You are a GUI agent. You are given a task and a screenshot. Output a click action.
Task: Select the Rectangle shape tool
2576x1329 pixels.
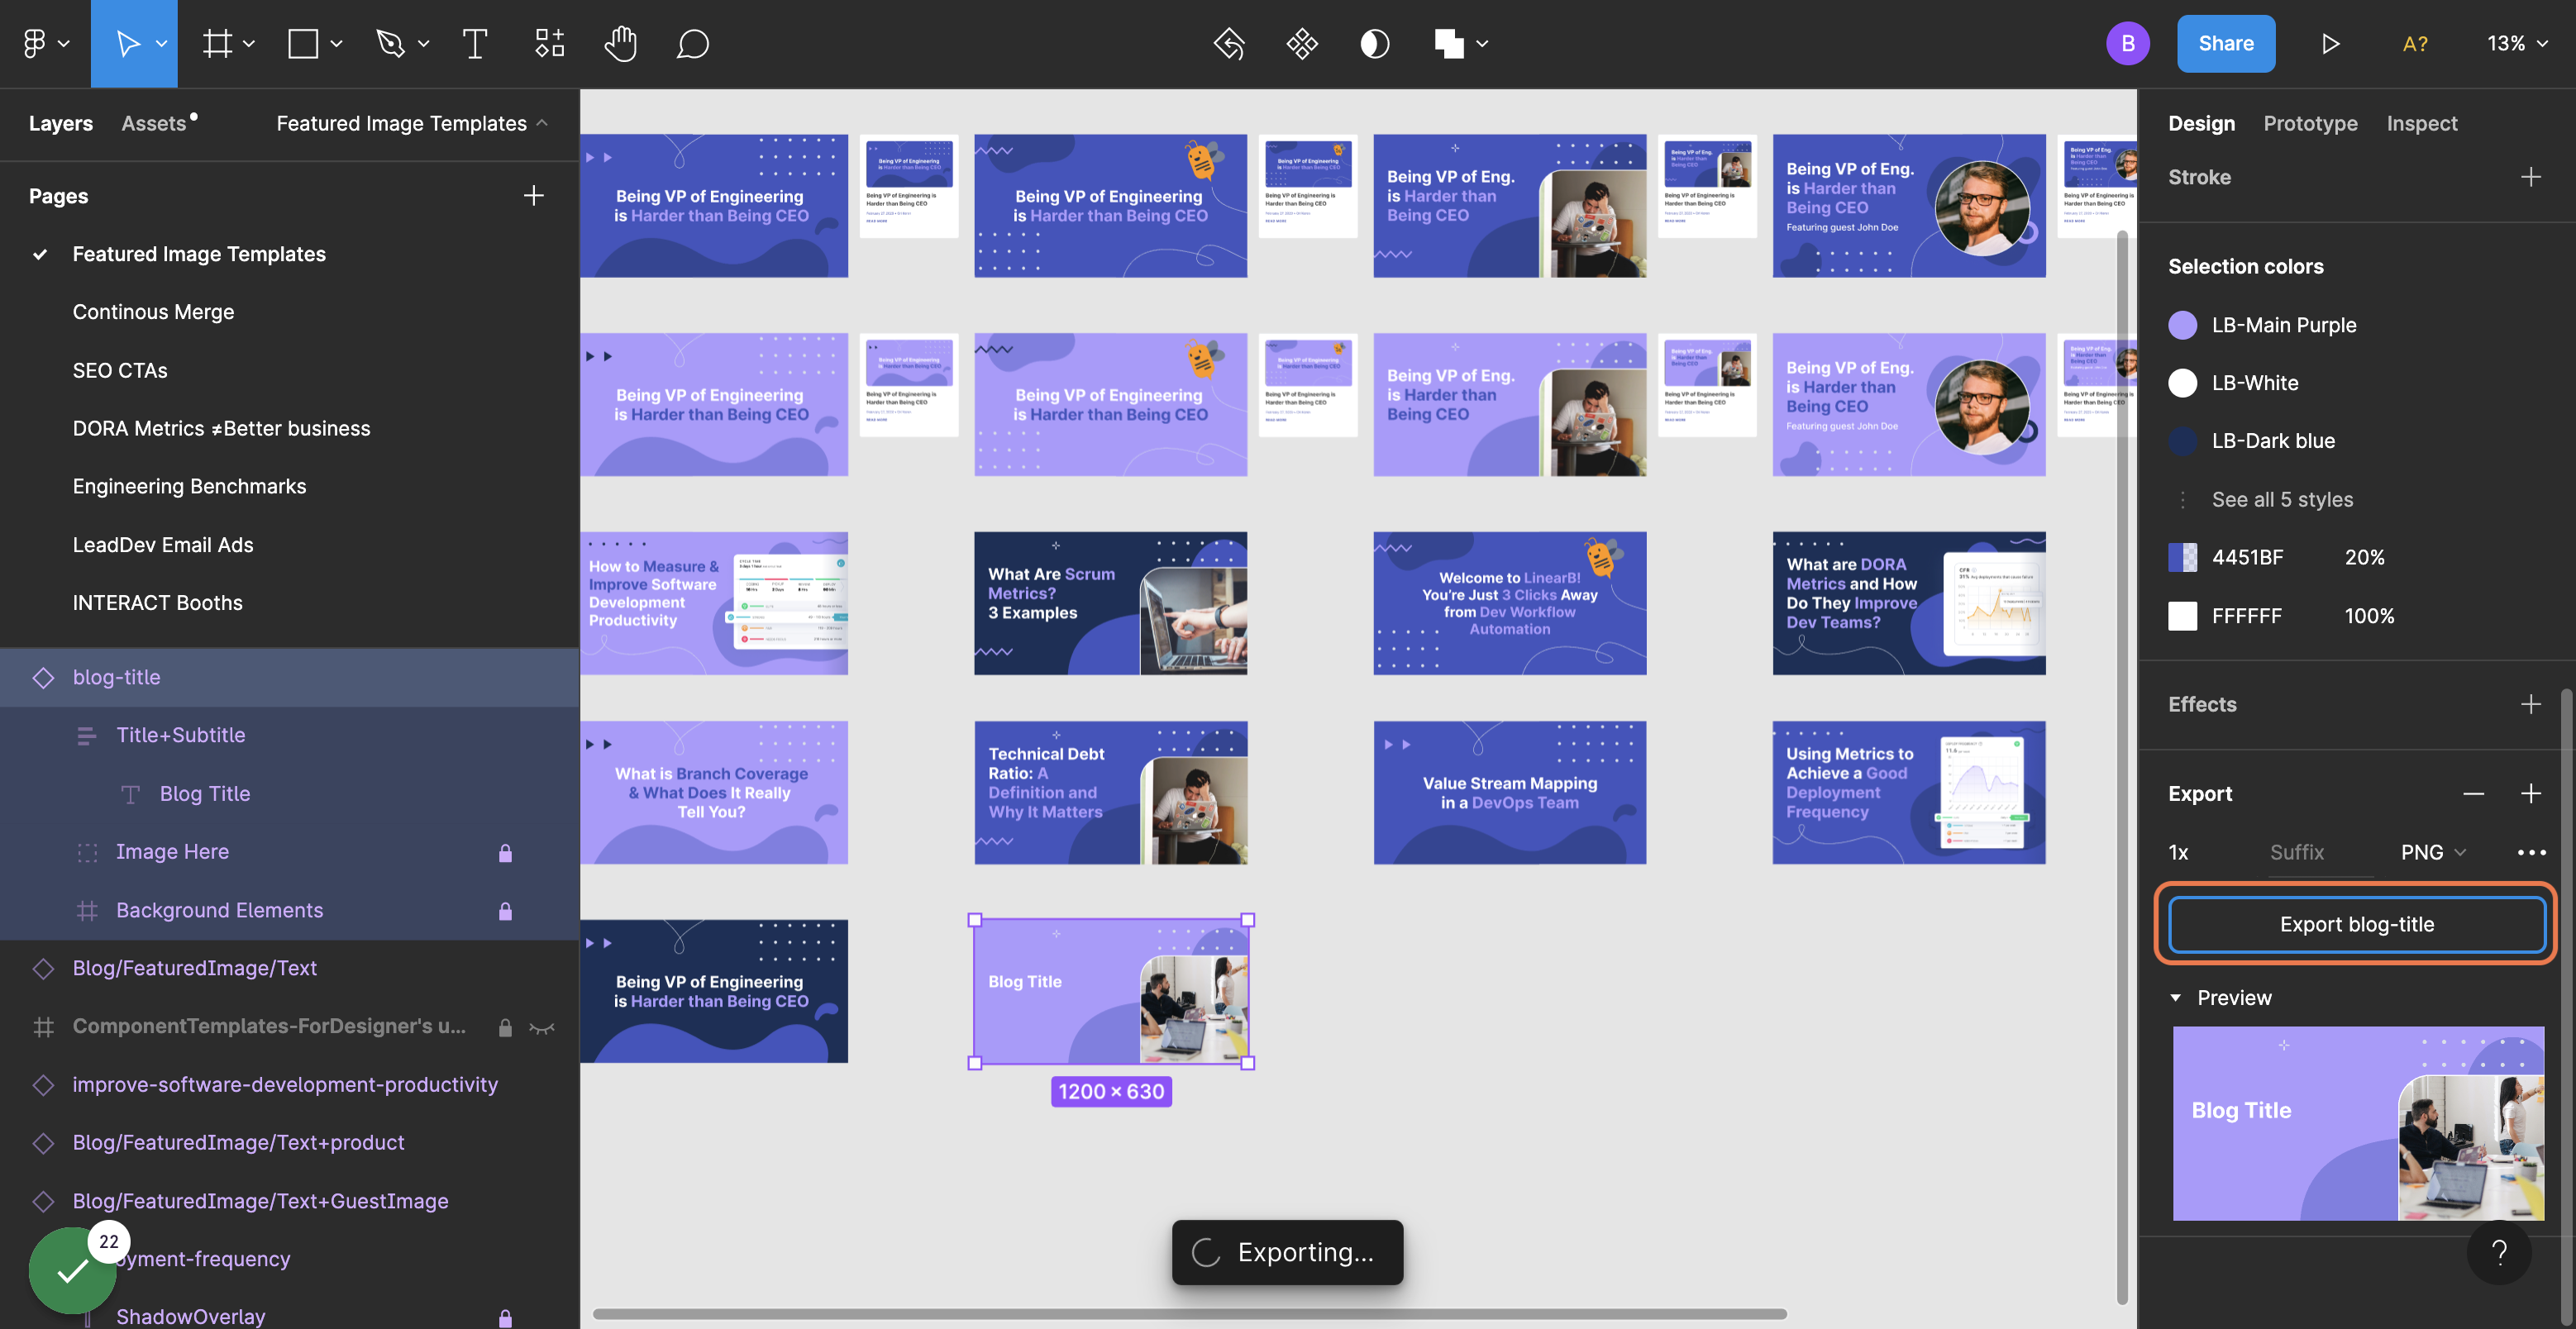303,43
